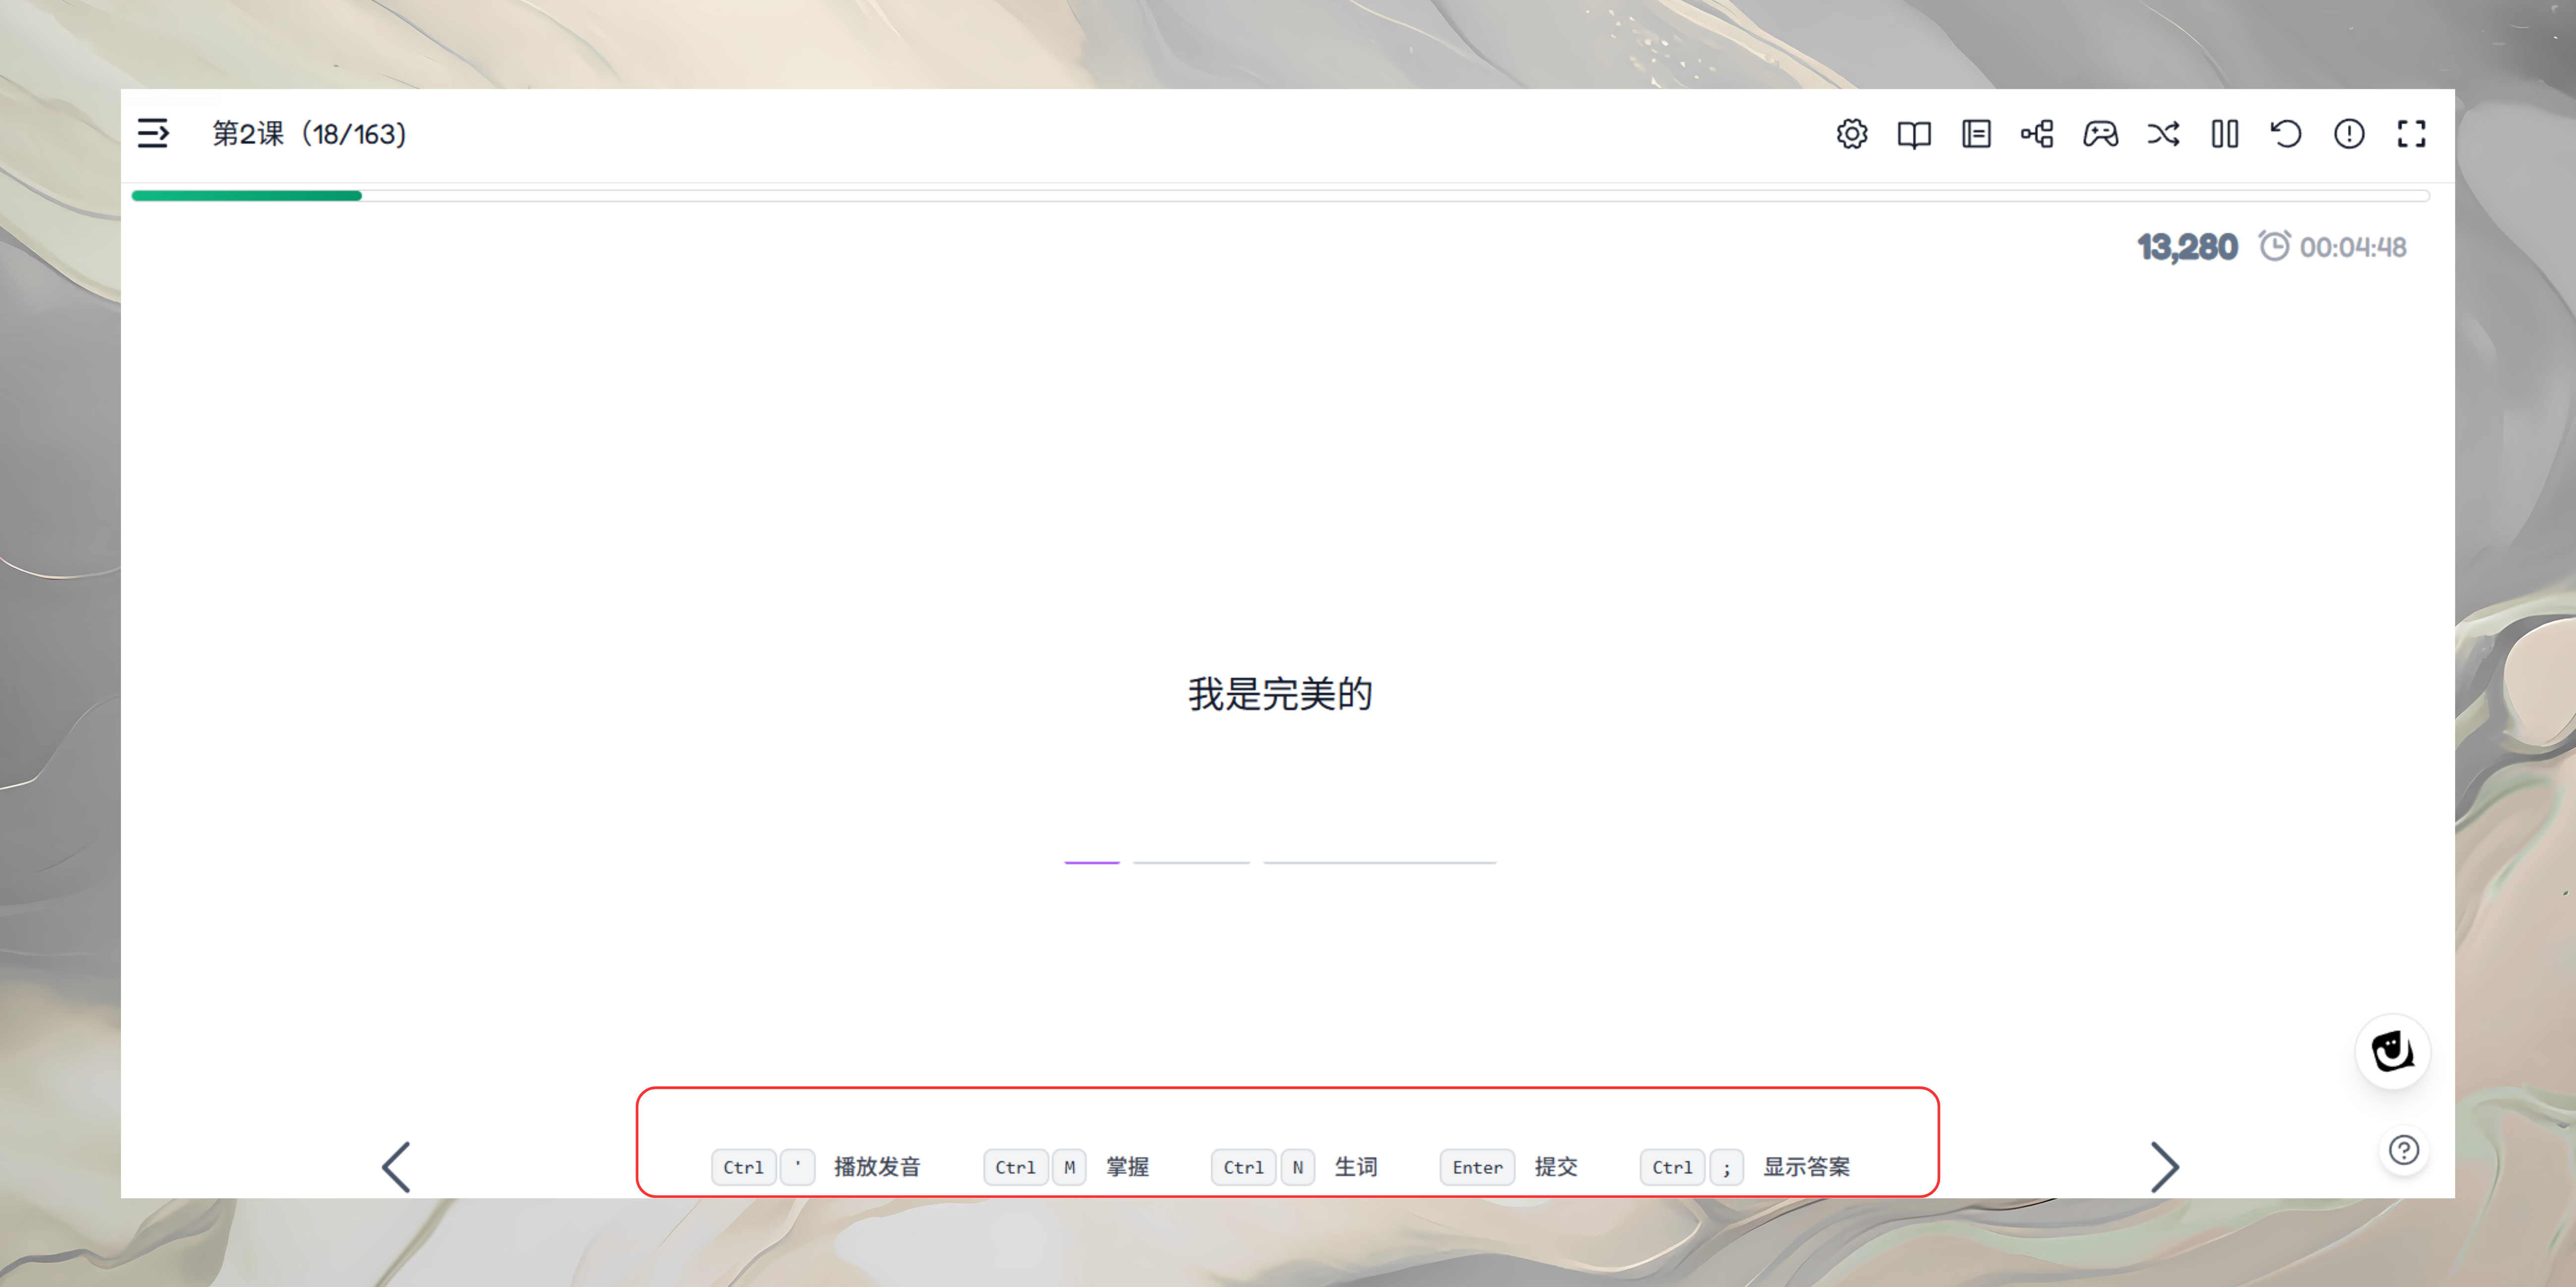Image resolution: width=2576 pixels, height=1287 pixels.
Task: Expand the lesson list hamburger menu
Action: (153, 133)
